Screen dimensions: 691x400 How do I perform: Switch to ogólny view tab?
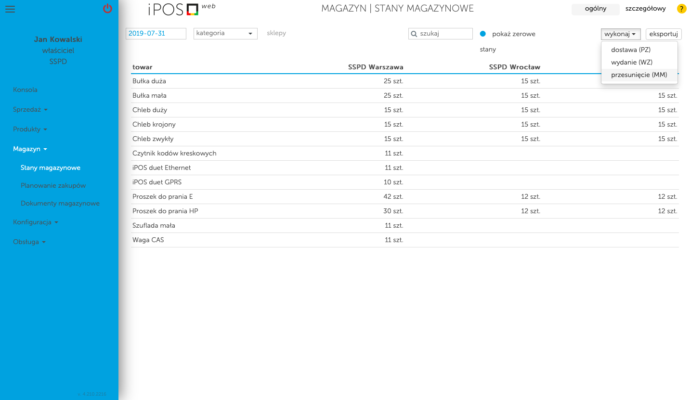595,9
